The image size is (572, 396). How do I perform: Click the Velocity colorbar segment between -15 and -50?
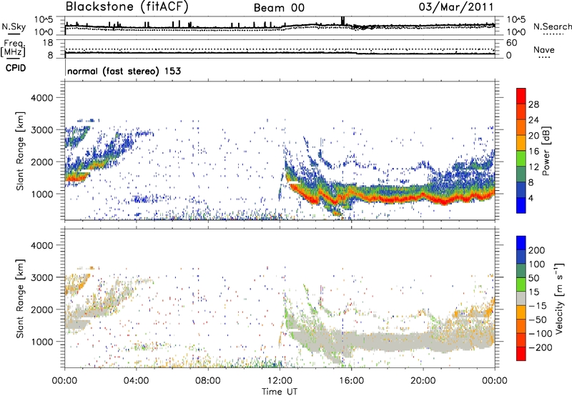[521, 312]
